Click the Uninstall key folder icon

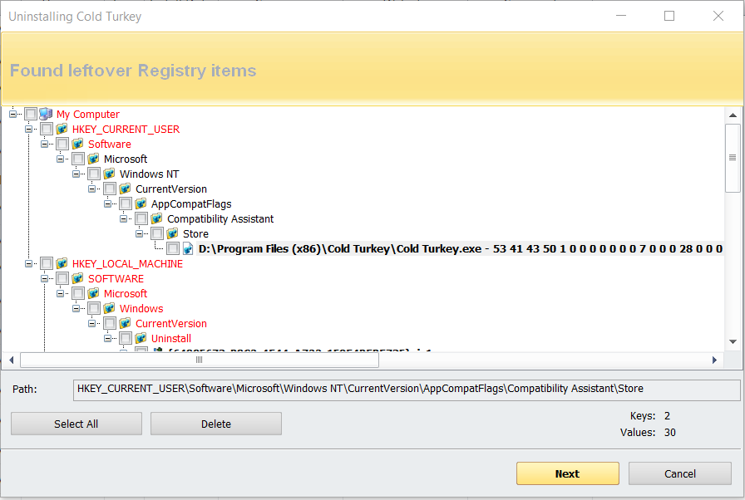141,338
